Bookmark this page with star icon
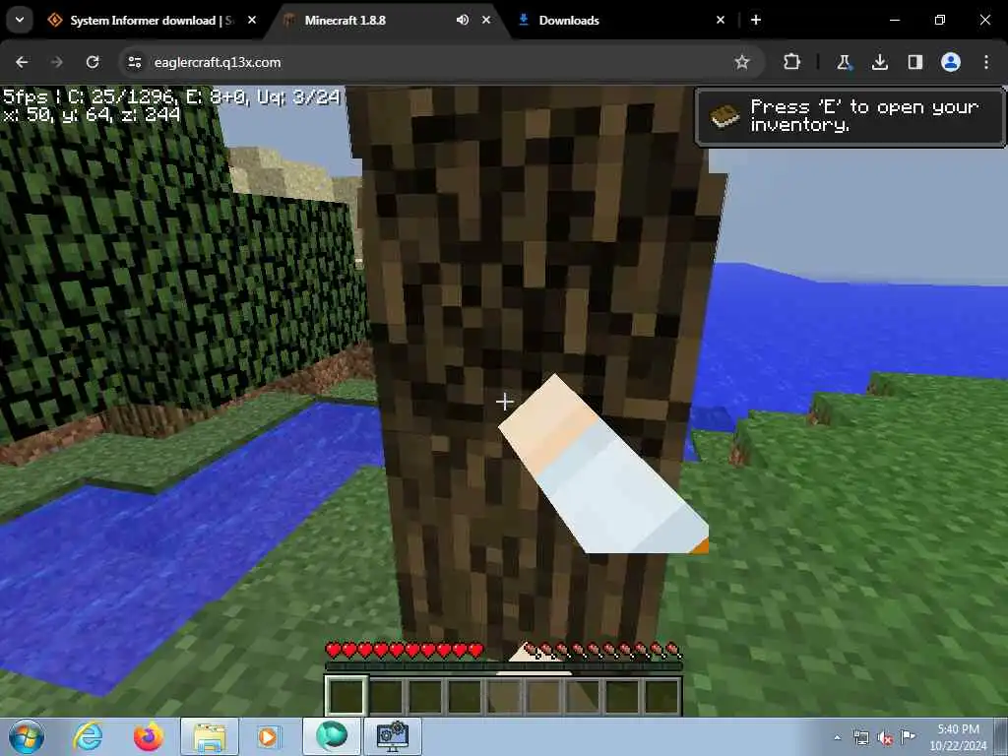Viewport: 1008px width, 756px height. [742, 62]
